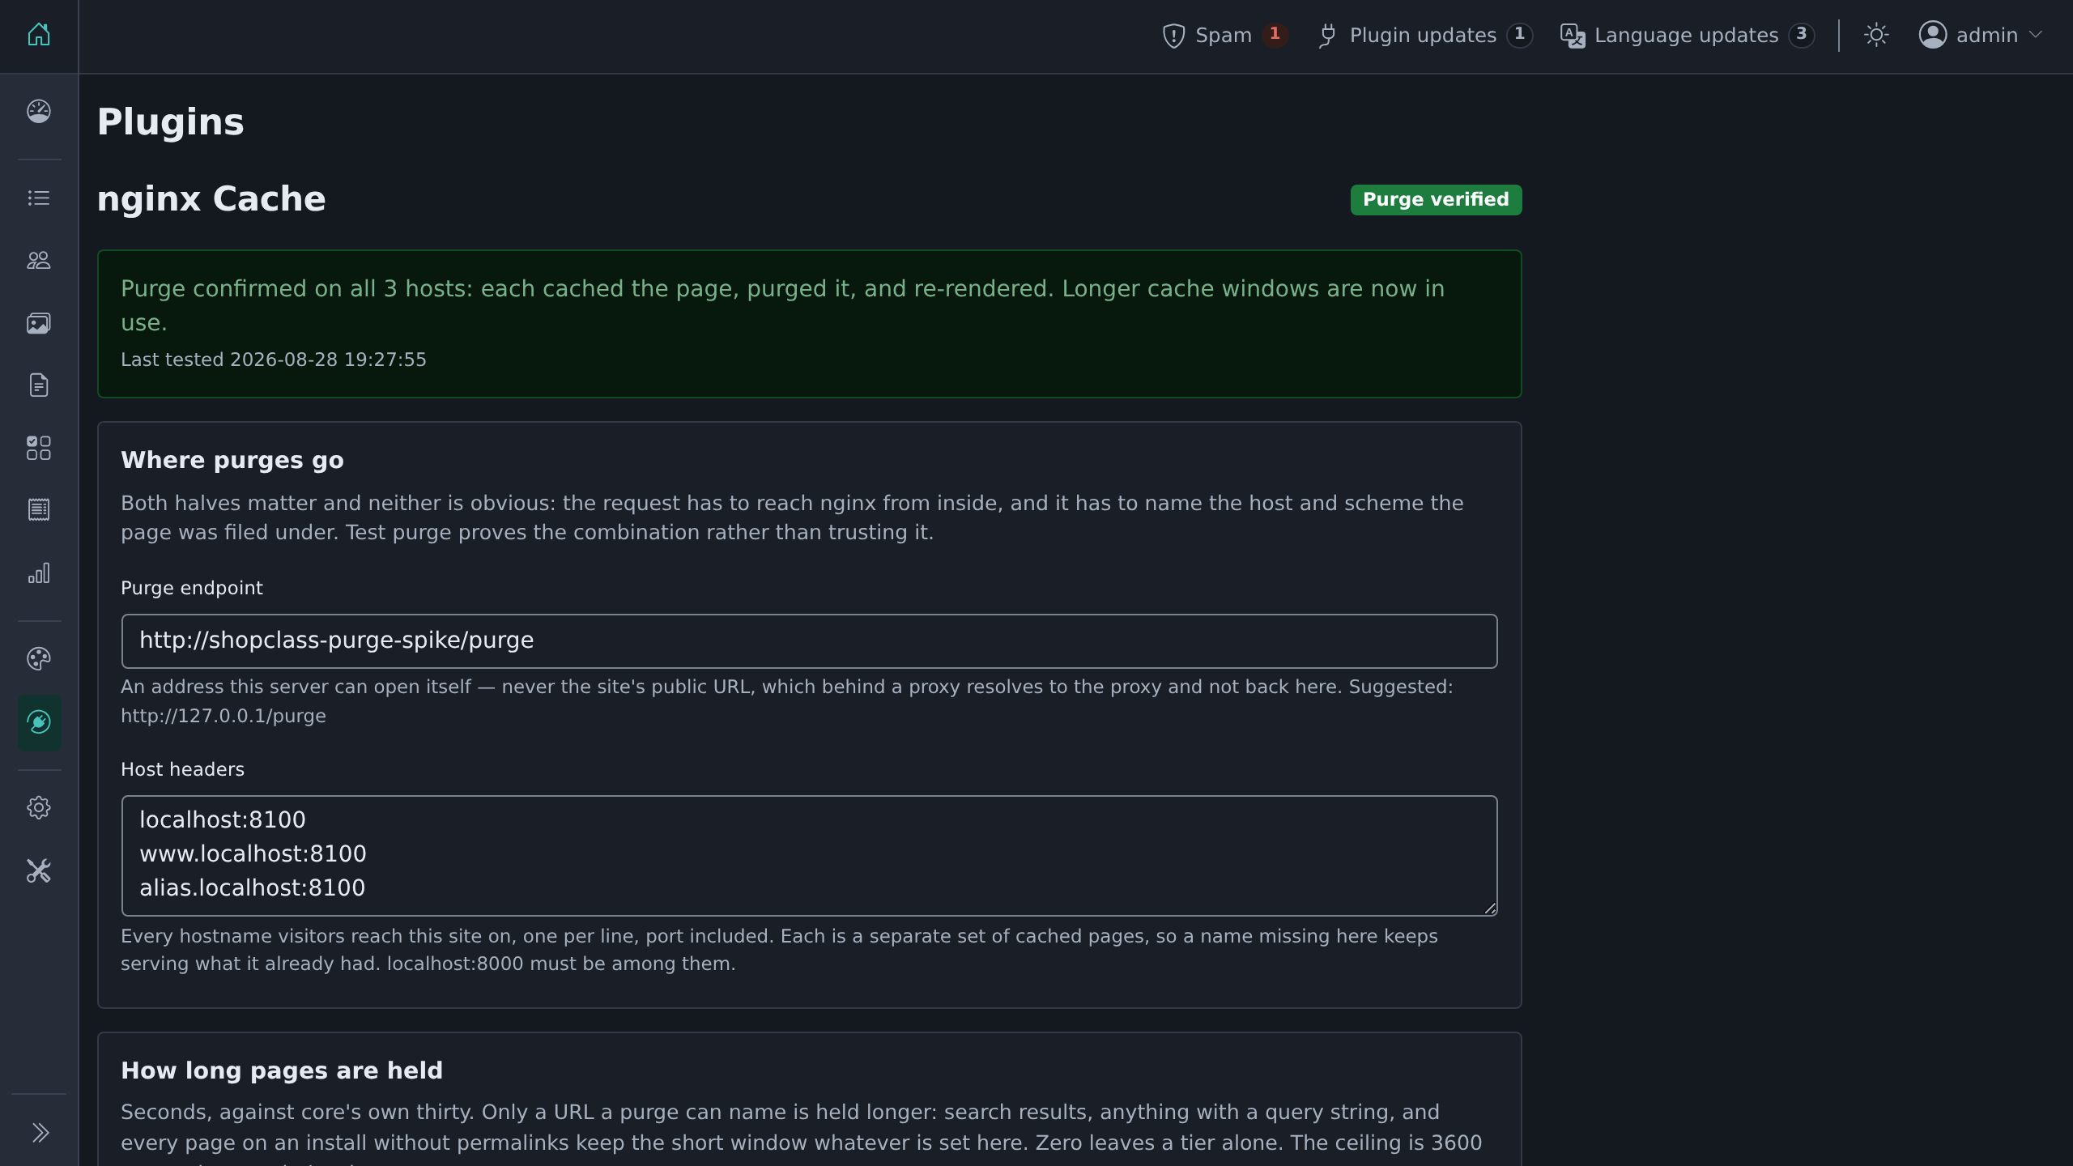This screenshot has width=2073, height=1166.
Task: Open the users group icon
Action: [39, 261]
